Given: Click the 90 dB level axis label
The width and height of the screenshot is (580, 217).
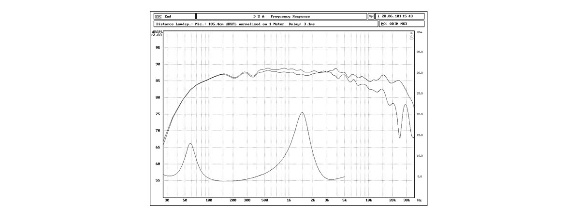Looking at the screenshot, I should click(x=158, y=64).
